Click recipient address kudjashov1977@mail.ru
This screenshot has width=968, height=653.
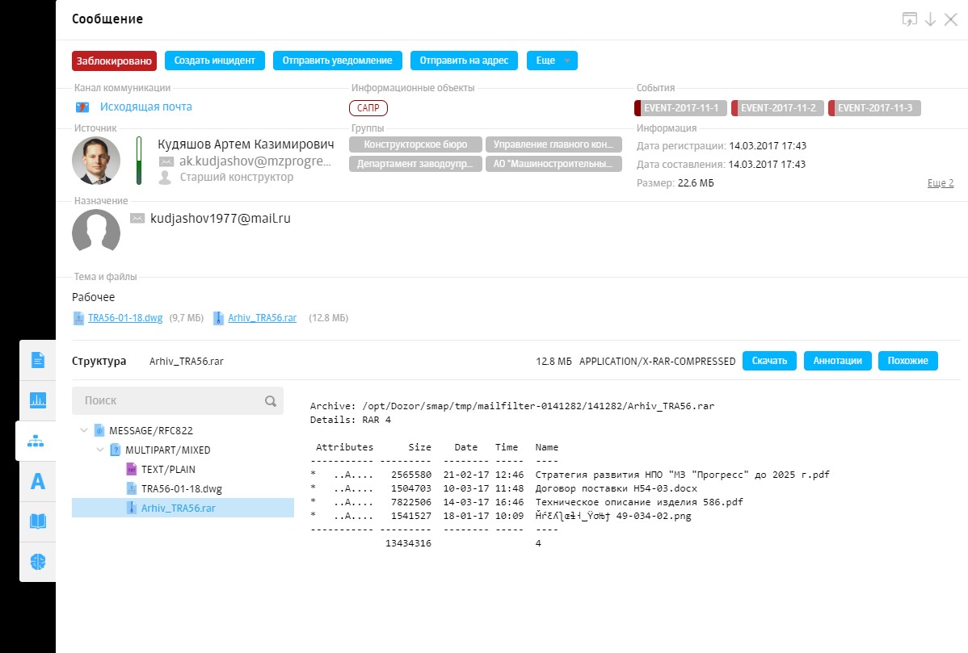pos(221,218)
